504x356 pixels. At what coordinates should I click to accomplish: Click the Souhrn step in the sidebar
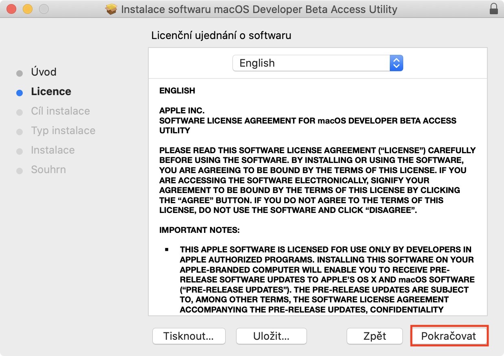pos(48,169)
